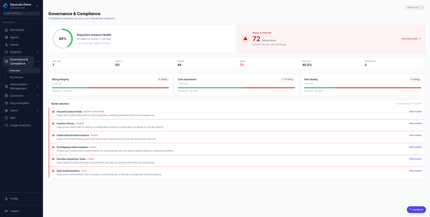Click the 24 failing badge
430x217 pixels.
click(x=288, y=79)
